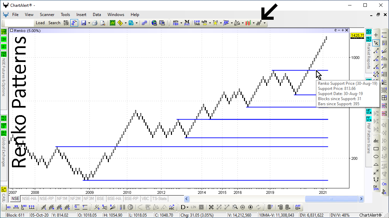Screen dimensions: 389x218
Task: Click the green SEC sidebar icon
Action: (4, 47)
